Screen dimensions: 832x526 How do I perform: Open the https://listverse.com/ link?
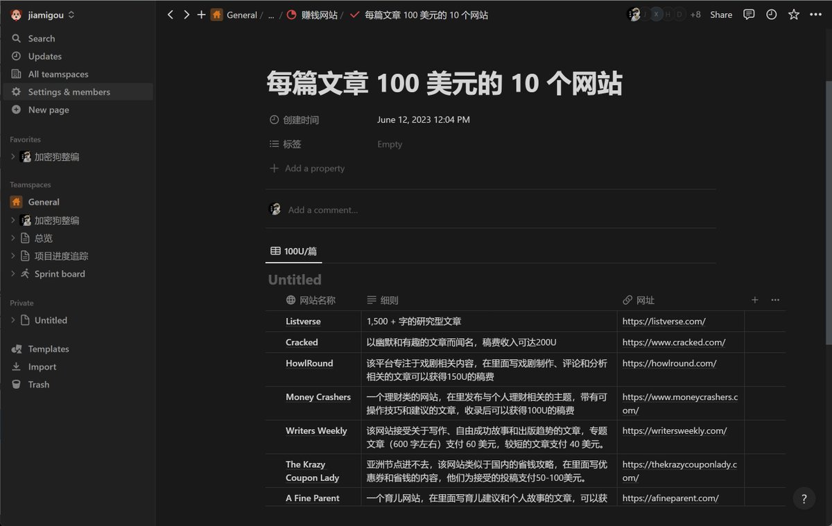tap(664, 322)
